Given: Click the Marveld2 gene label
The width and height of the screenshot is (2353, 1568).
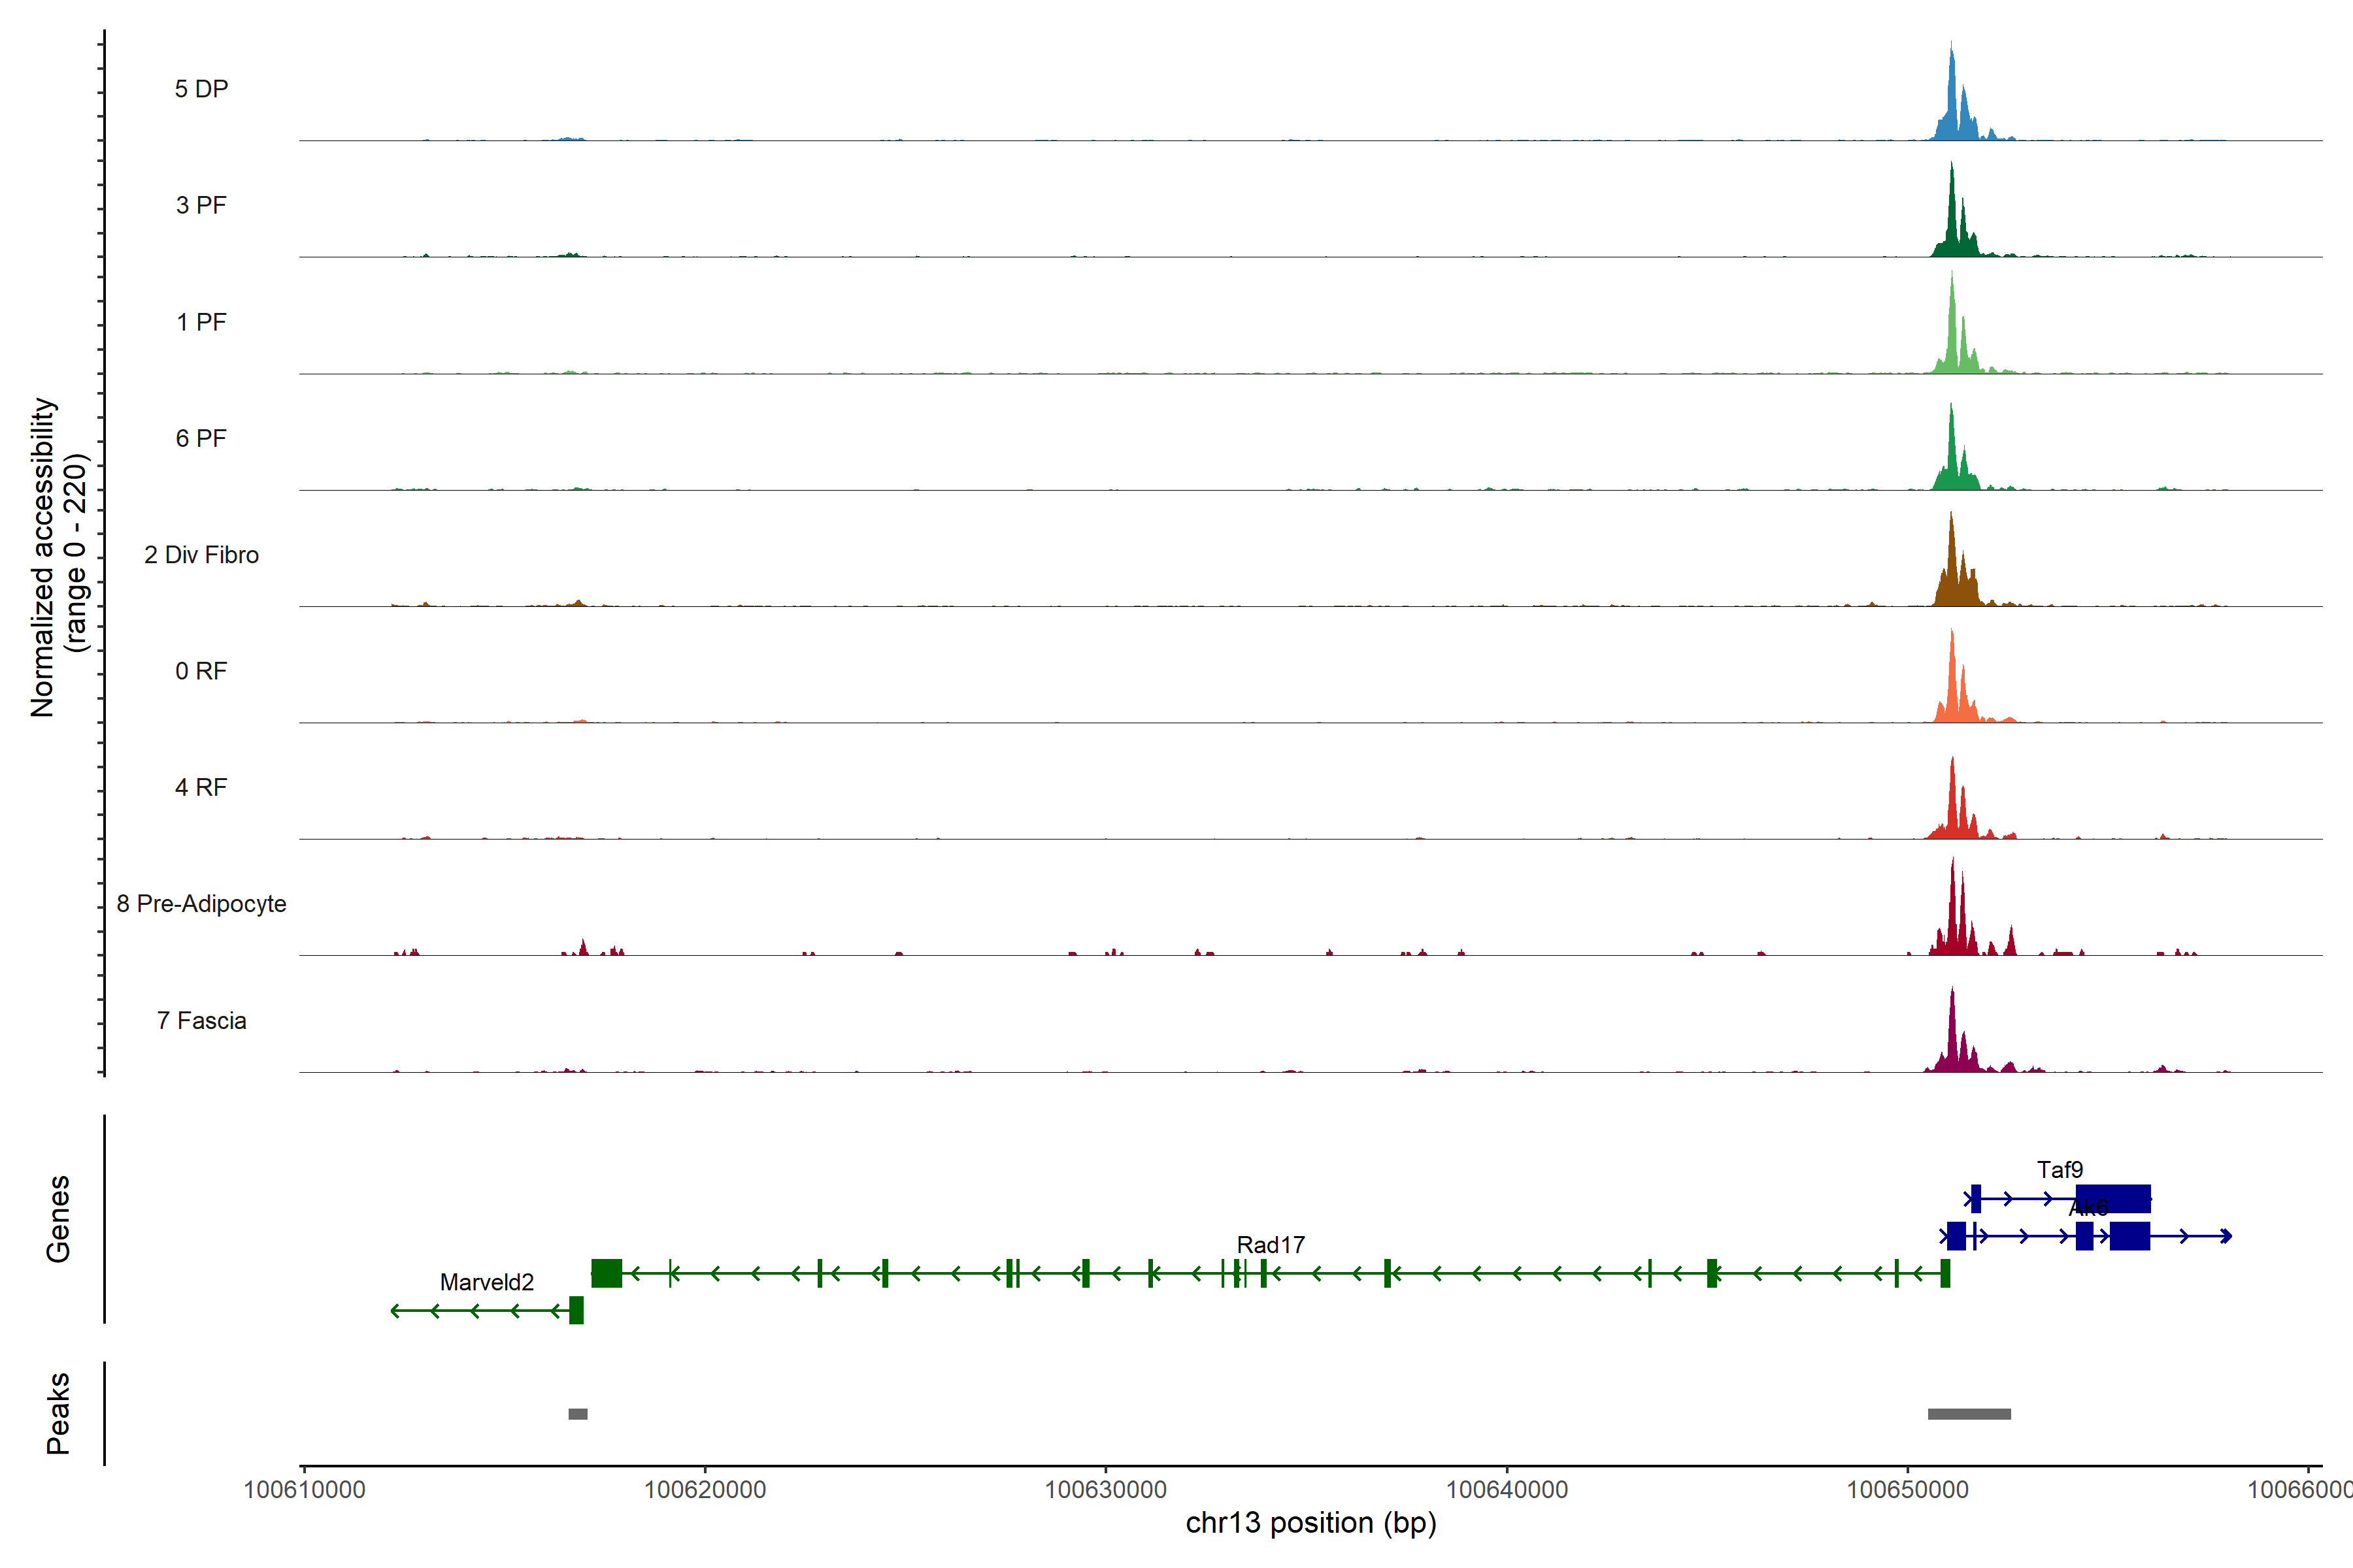Looking at the screenshot, I should tap(486, 1282).
